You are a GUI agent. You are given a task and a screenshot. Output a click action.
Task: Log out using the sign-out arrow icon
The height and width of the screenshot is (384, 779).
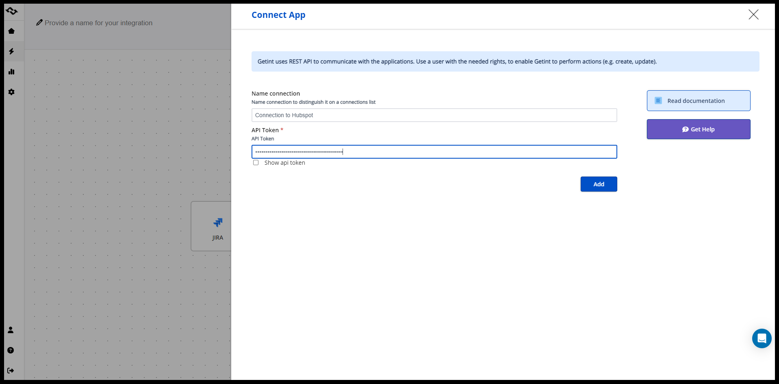click(11, 371)
